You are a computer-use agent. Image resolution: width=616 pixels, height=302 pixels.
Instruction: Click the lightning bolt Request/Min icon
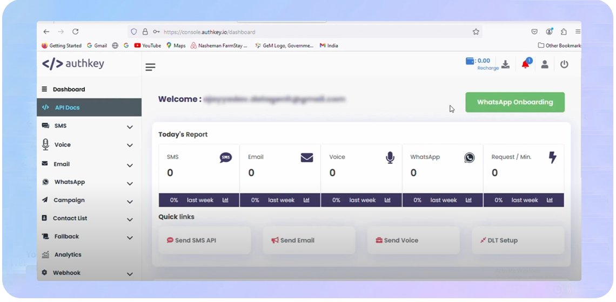(552, 157)
